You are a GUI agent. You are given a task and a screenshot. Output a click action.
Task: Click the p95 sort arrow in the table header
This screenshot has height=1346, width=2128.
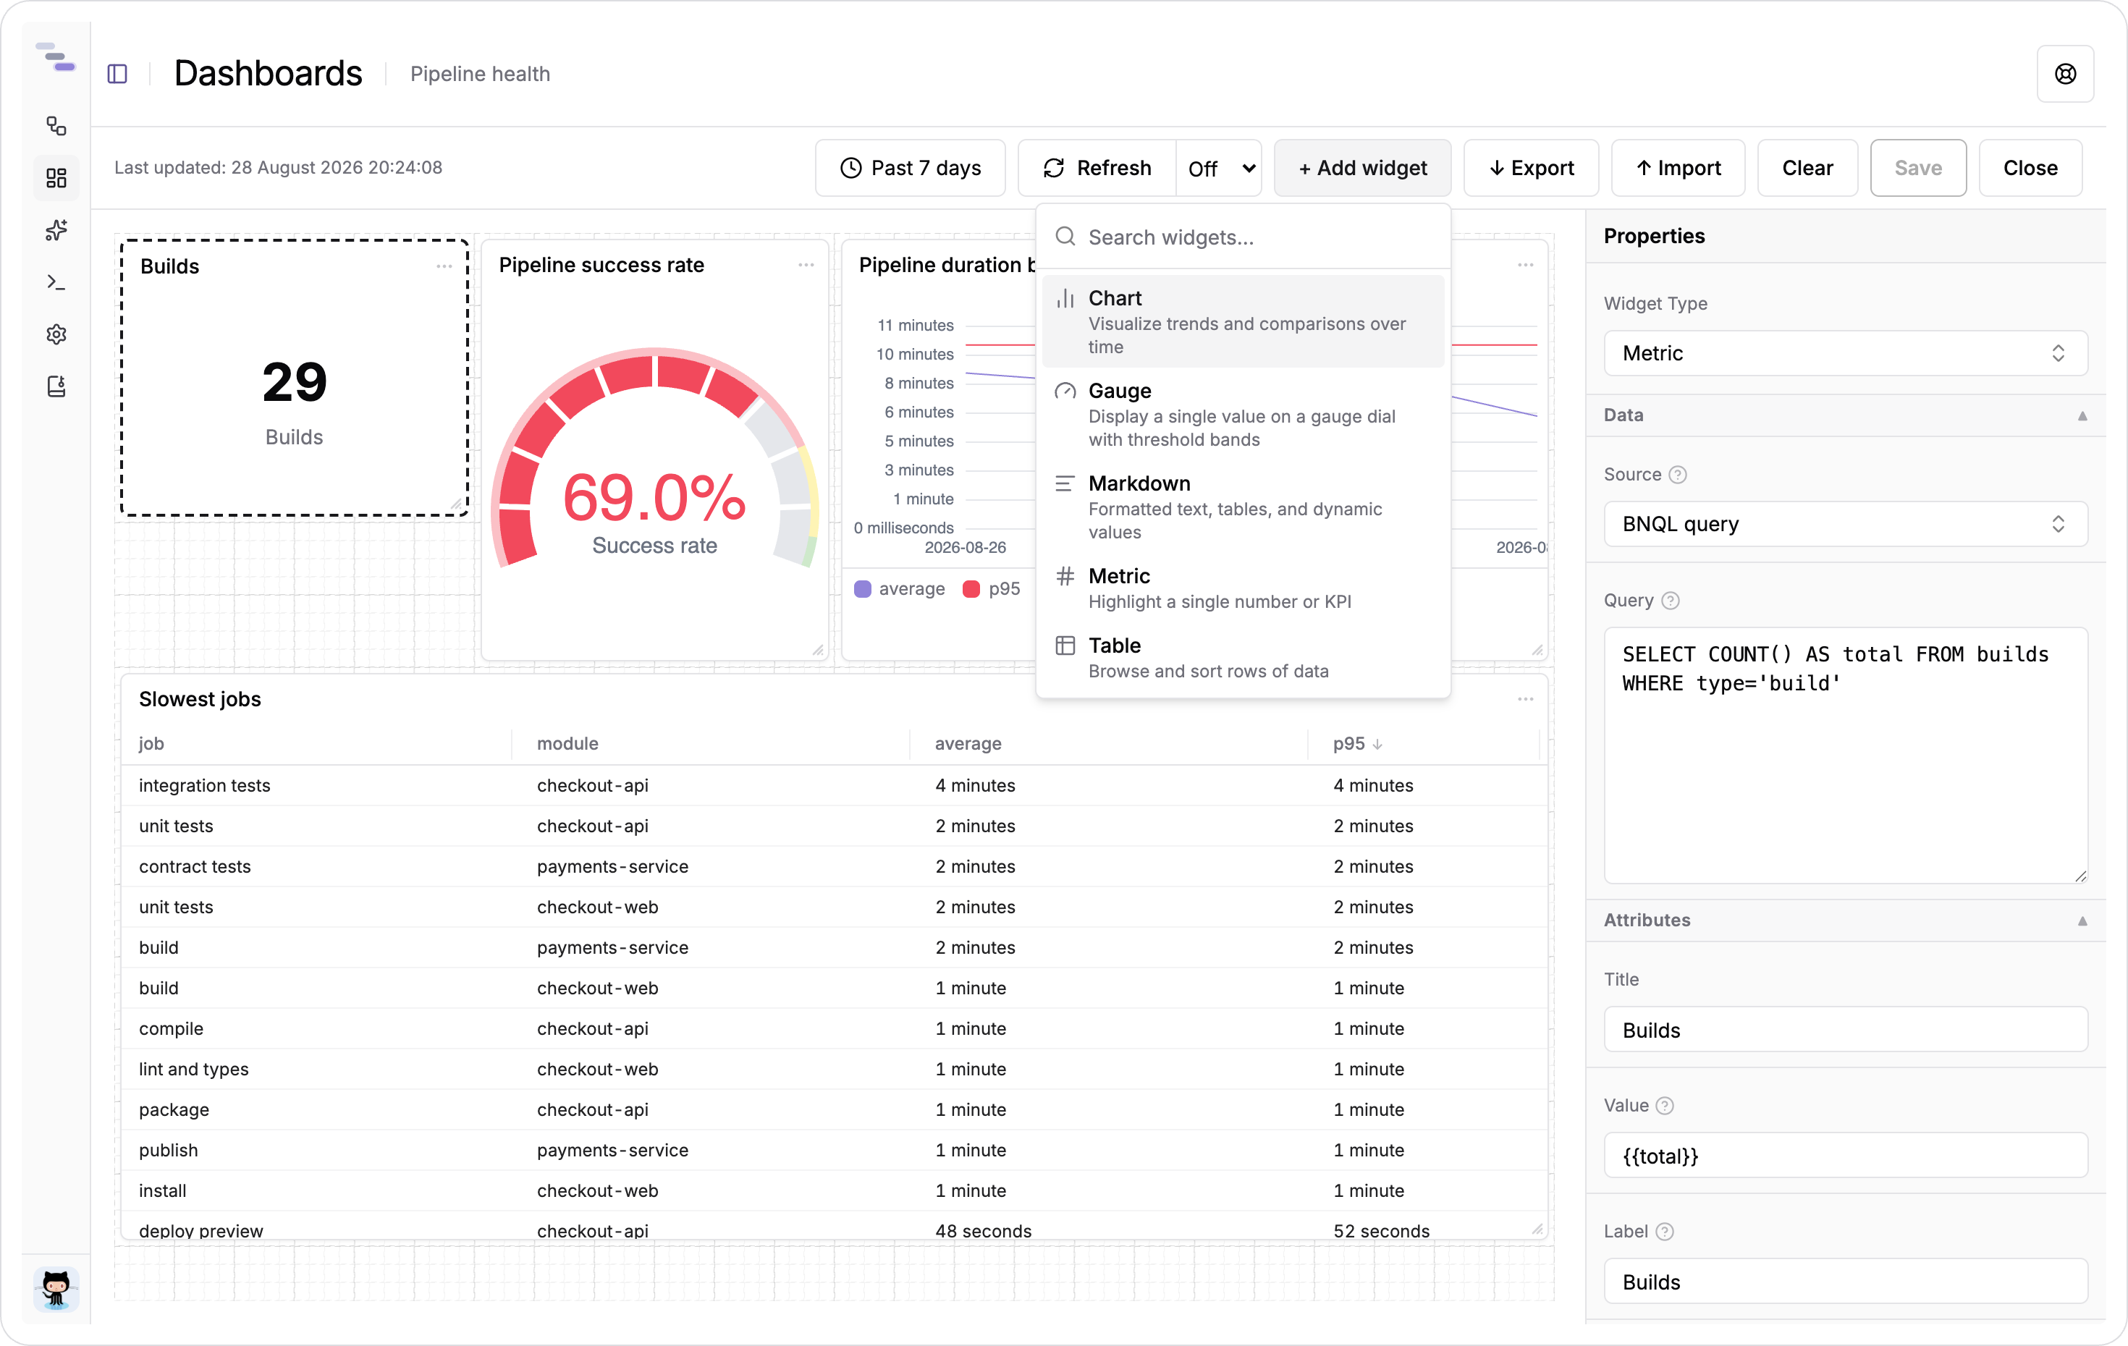1377,744
